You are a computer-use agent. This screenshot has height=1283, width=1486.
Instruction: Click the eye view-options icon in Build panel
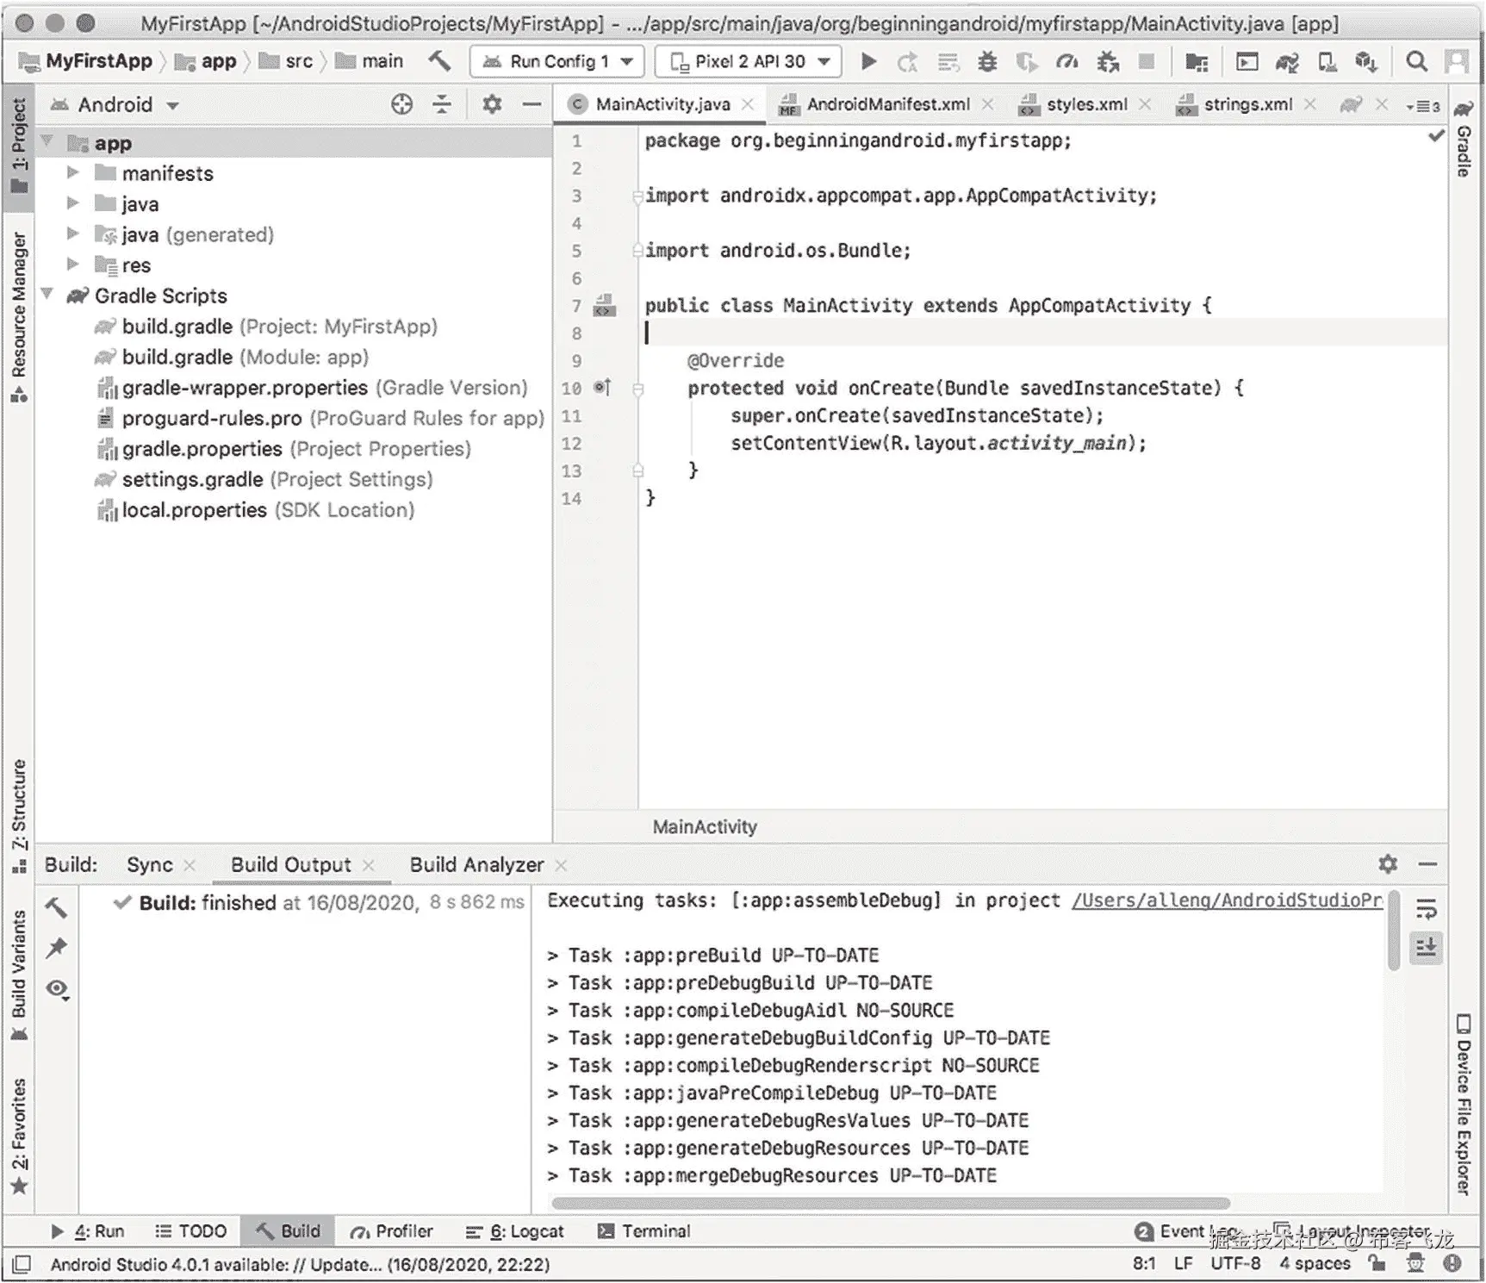[x=58, y=989]
